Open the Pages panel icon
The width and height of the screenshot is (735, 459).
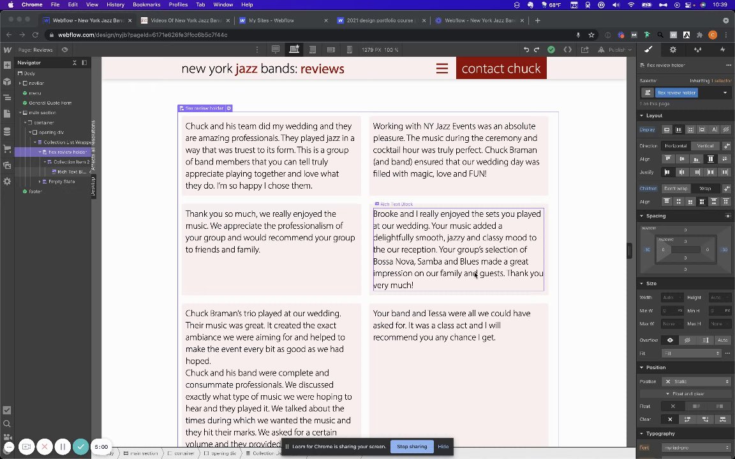[x=7, y=114]
